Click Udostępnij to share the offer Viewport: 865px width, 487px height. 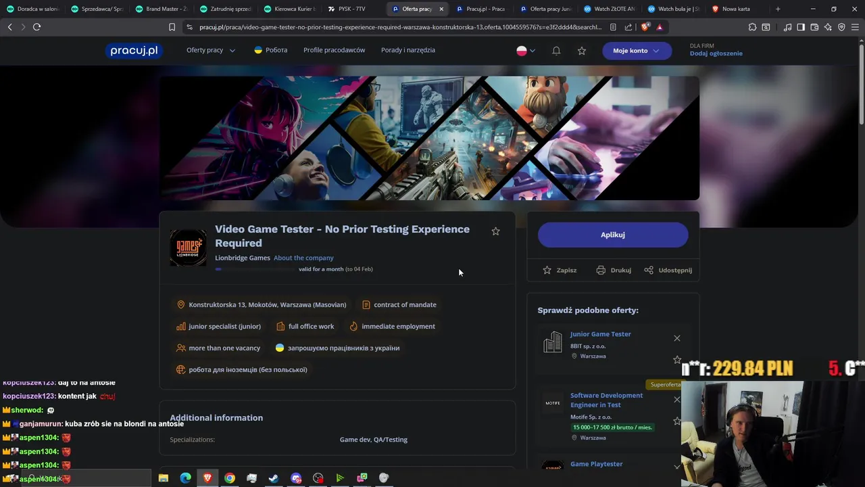click(x=668, y=270)
